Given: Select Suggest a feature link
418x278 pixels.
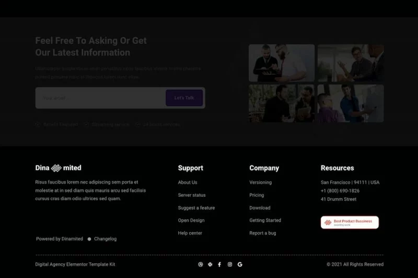Looking at the screenshot, I should (196, 208).
